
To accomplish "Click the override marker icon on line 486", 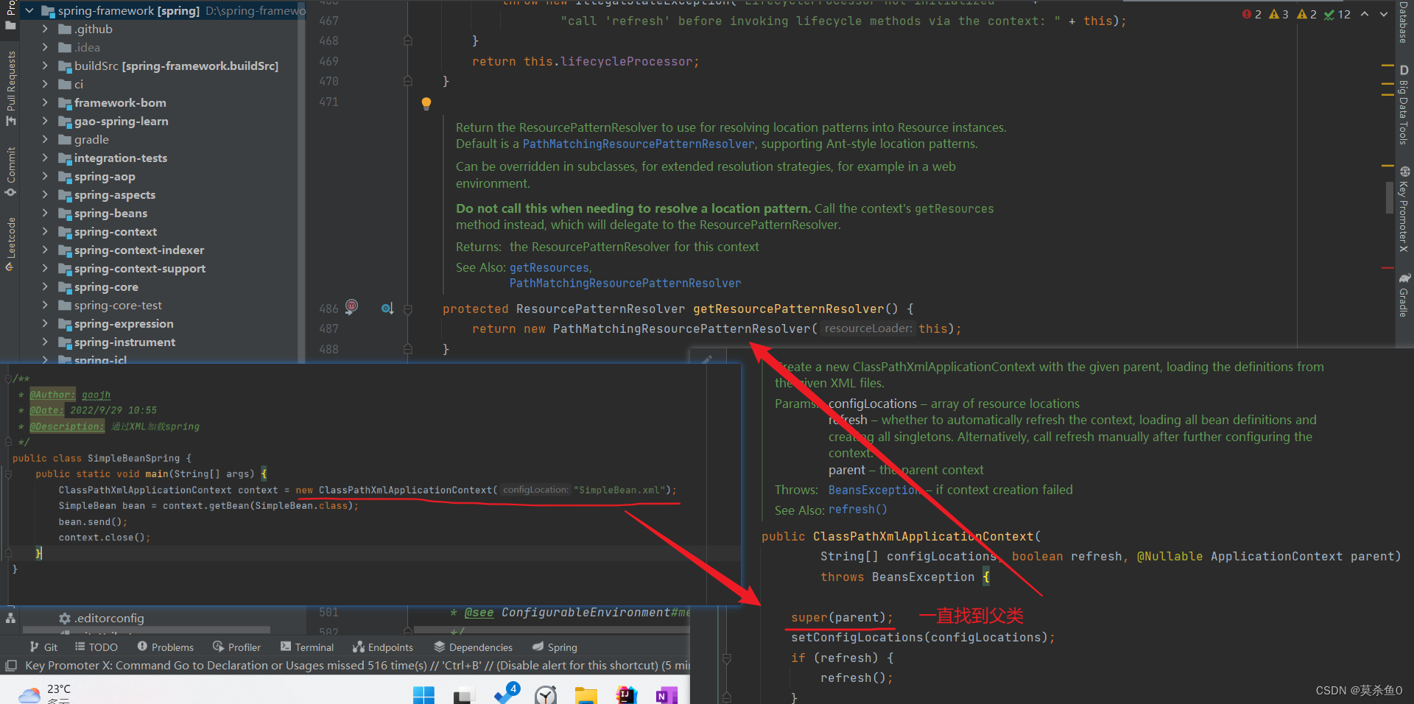I will [x=387, y=309].
